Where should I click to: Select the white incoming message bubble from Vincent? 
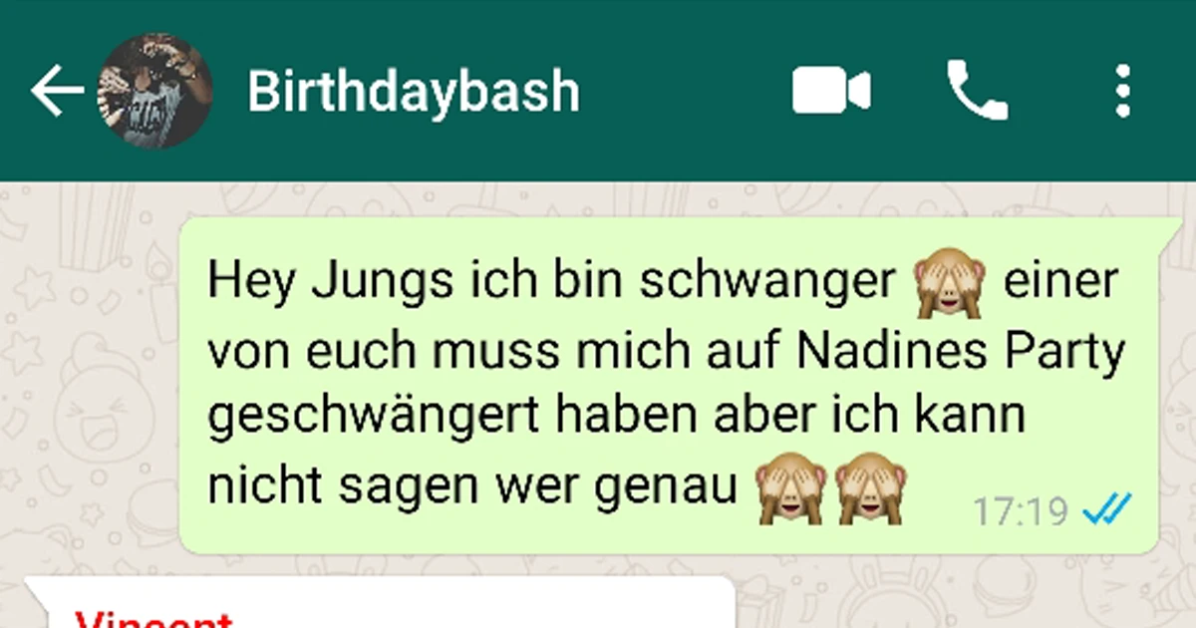(x=380, y=602)
